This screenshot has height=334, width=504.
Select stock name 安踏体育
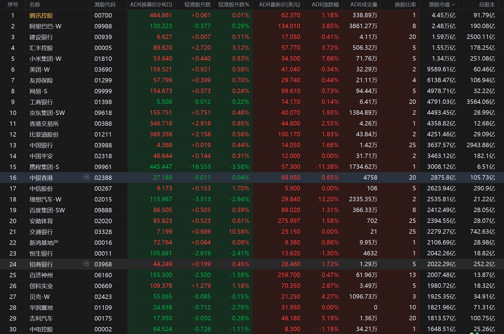41,221
